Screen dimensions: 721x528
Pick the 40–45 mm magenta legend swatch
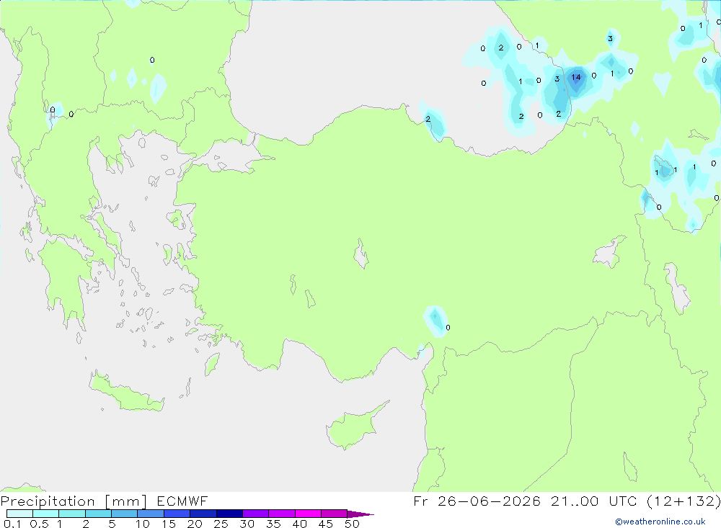click(x=308, y=514)
